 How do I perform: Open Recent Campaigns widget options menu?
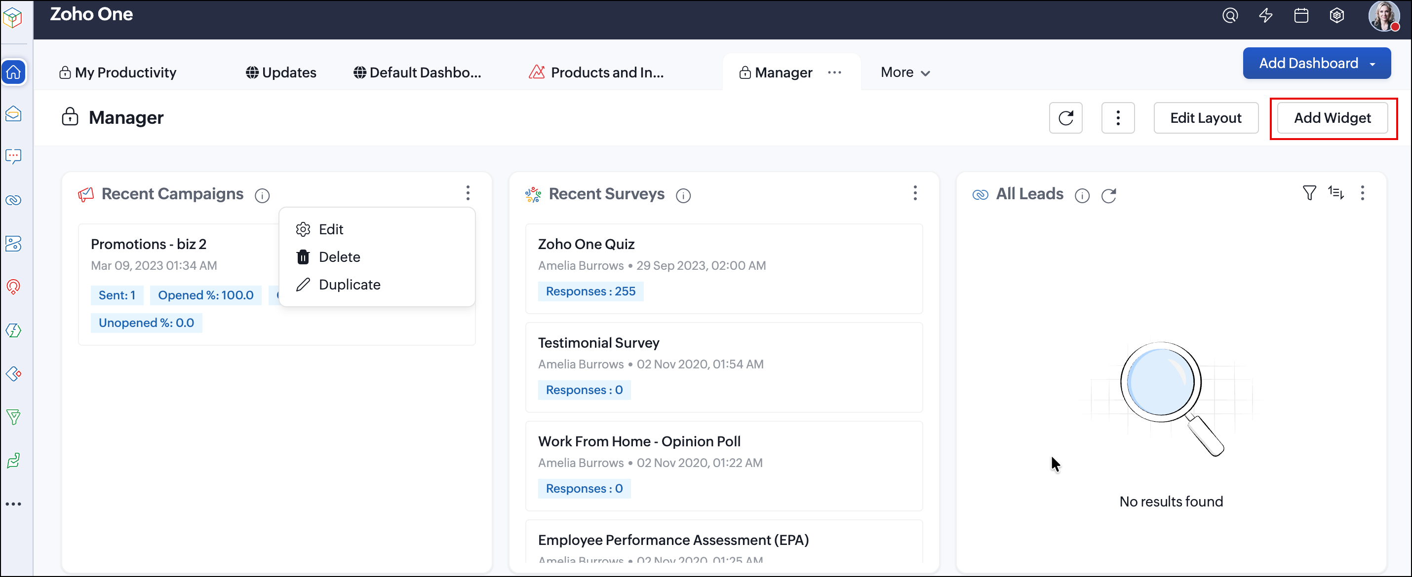tap(468, 193)
